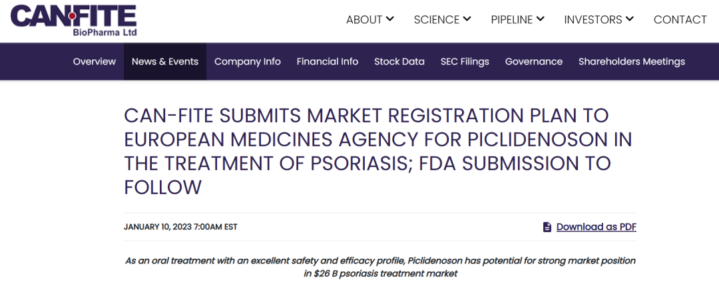Viewport: 719px width, 288px height.
Task: Go to the Governance tab
Action: pos(534,61)
